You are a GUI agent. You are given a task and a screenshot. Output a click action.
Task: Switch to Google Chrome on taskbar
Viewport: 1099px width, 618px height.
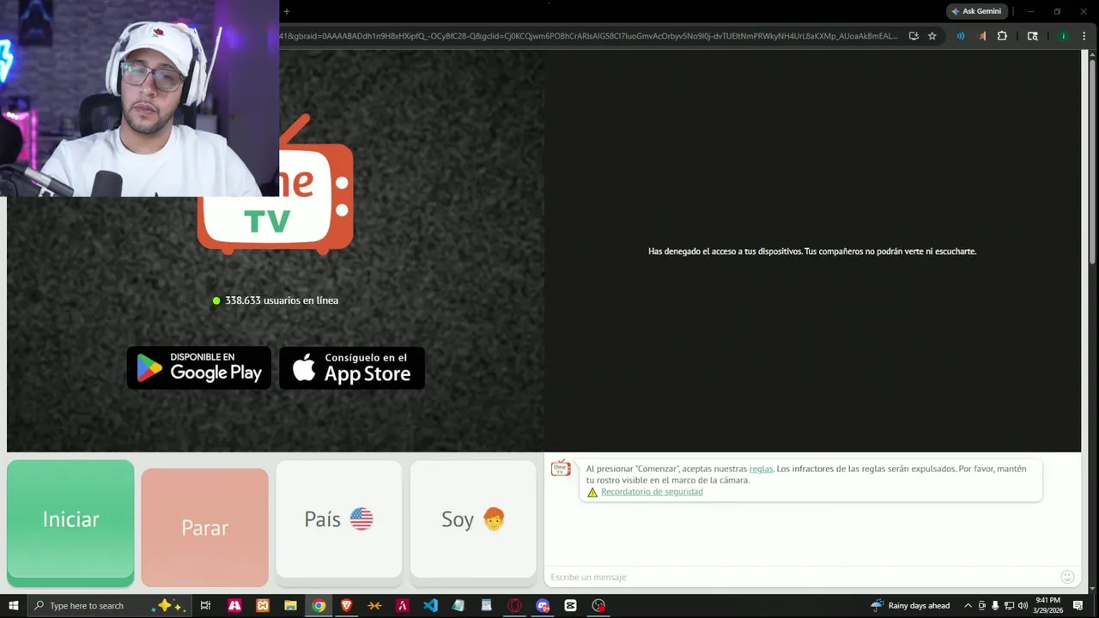(x=319, y=605)
